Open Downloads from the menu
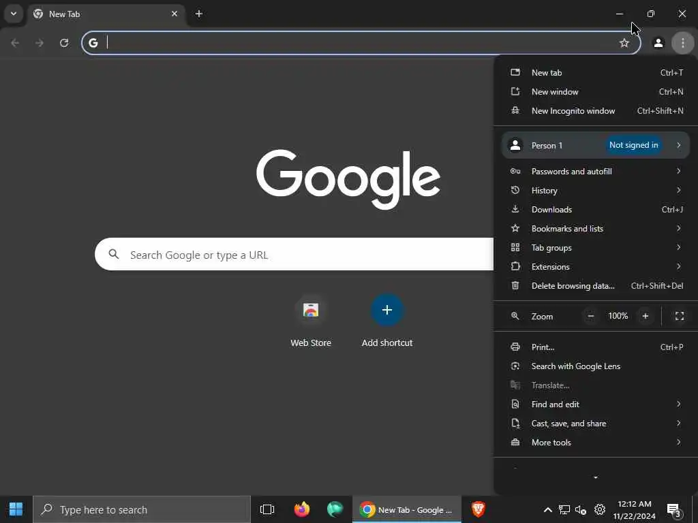The width and height of the screenshot is (698, 523). [x=596, y=210]
